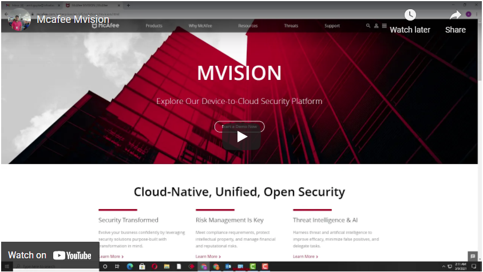Open the red C app in taskbar

(265, 266)
